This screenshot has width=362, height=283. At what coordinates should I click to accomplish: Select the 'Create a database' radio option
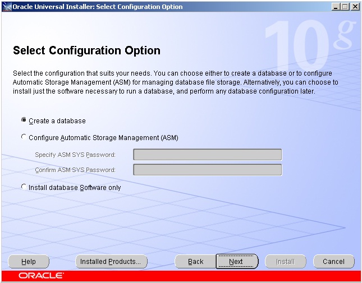[x=24, y=120]
